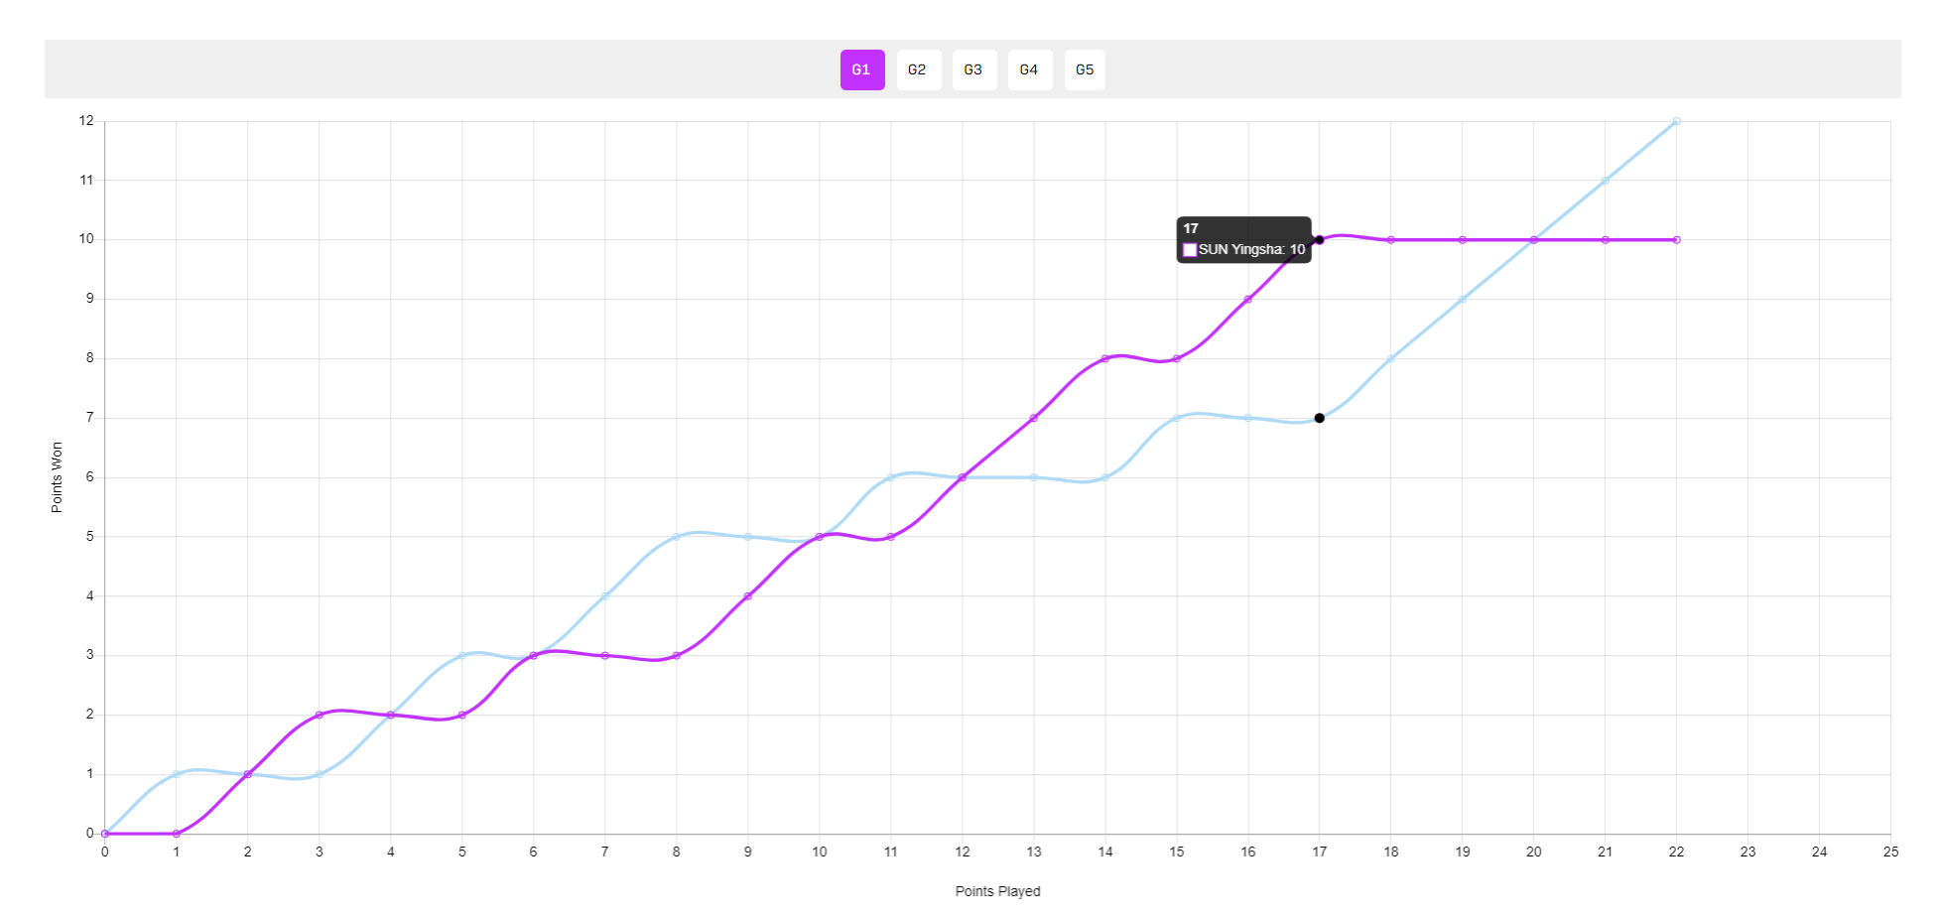Click the black highlighted point on the purple line
This screenshot has height=919, width=1940.
tap(1319, 239)
